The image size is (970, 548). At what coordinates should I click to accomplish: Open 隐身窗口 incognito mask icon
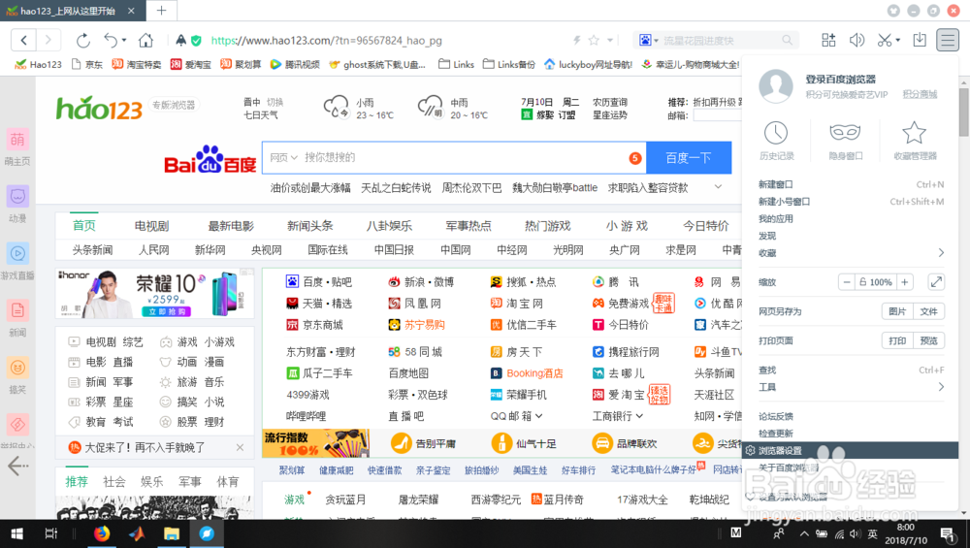845,132
